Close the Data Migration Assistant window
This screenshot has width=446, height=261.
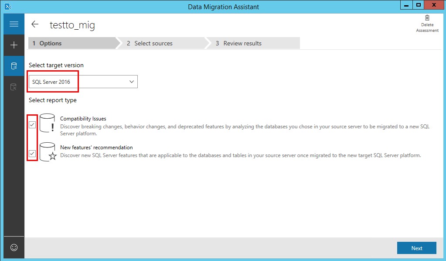click(434, 5)
